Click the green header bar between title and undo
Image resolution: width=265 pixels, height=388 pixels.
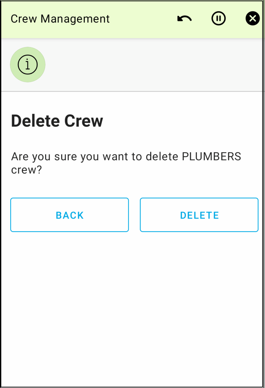click(142, 19)
